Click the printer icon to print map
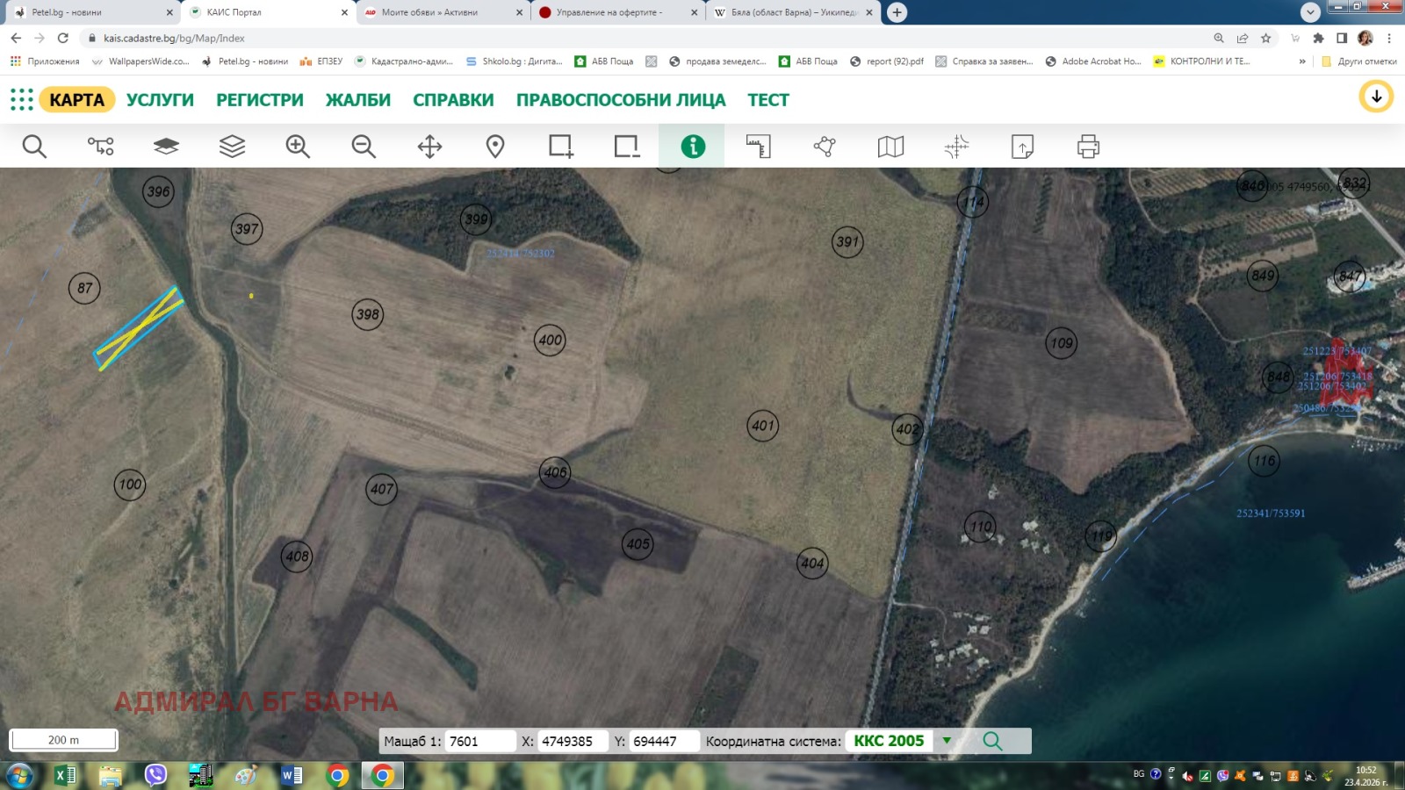Screen dimensions: 1405x790 1088,147
